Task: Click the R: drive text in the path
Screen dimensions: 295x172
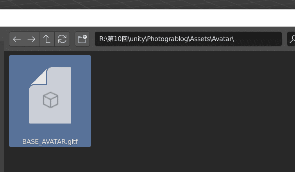Action: point(102,39)
